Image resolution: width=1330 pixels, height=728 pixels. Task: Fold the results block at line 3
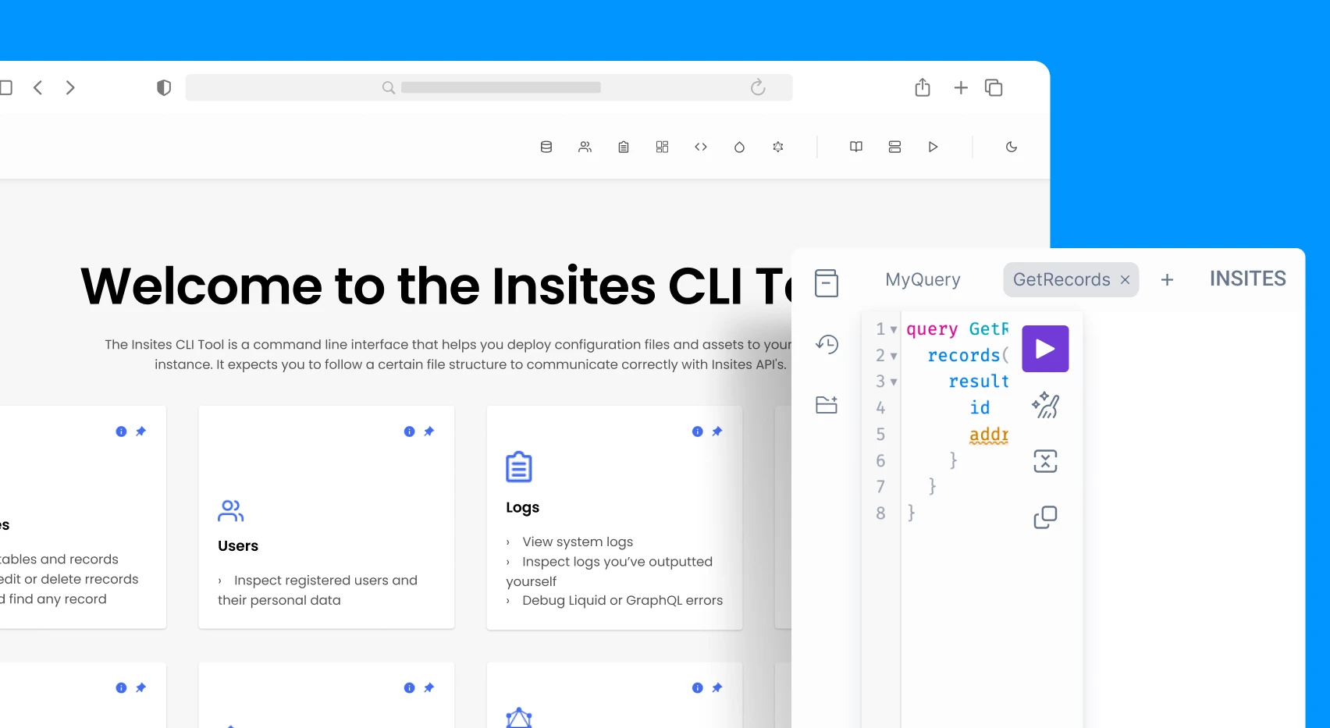[894, 382]
